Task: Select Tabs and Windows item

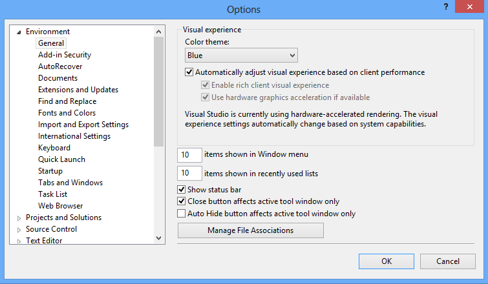Action: point(70,183)
